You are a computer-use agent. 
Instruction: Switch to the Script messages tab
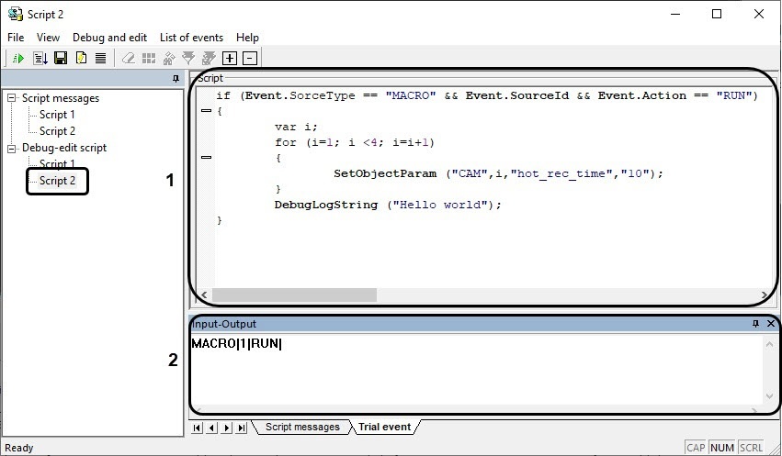(x=301, y=427)
